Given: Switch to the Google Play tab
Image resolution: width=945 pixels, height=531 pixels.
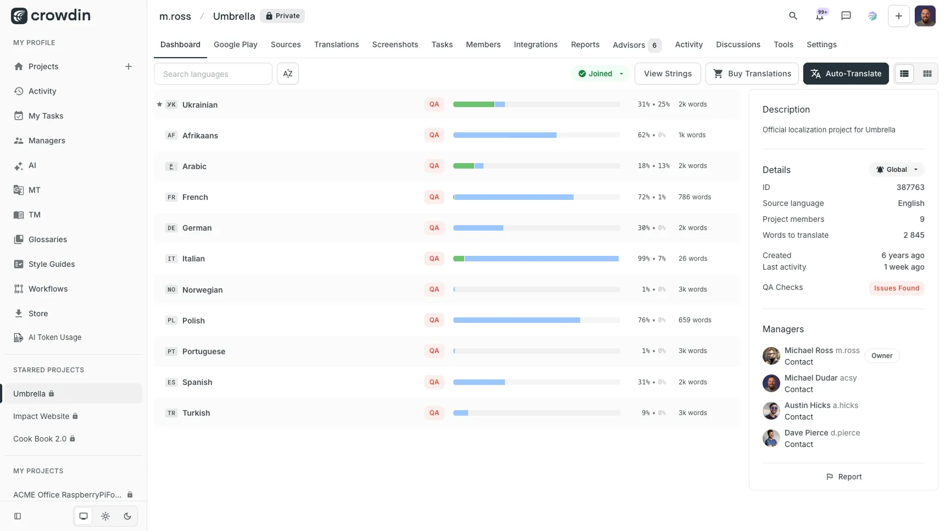Looking at the screenshot, I should click(236, 44).
